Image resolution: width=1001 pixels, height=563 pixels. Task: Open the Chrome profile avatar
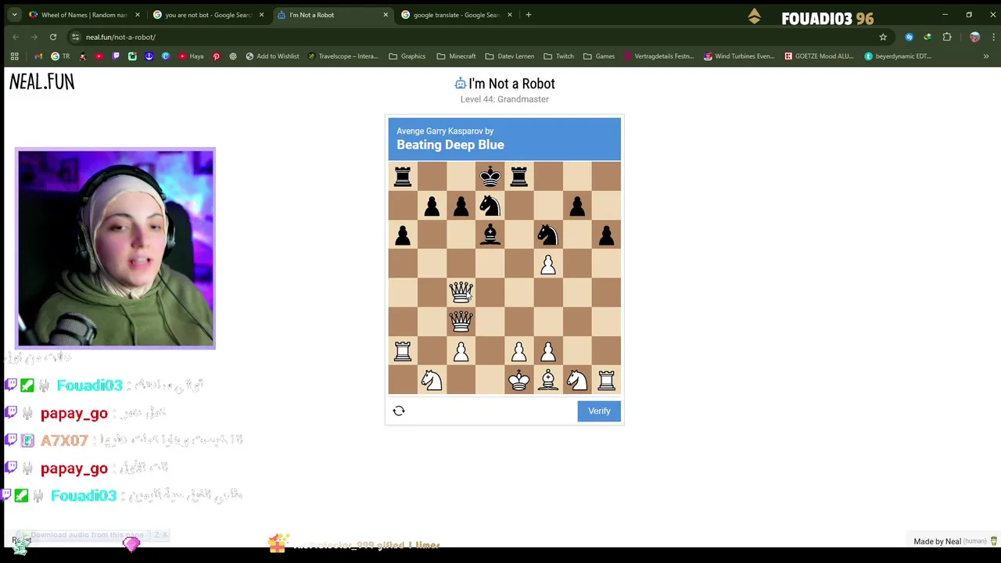point(974,37)
